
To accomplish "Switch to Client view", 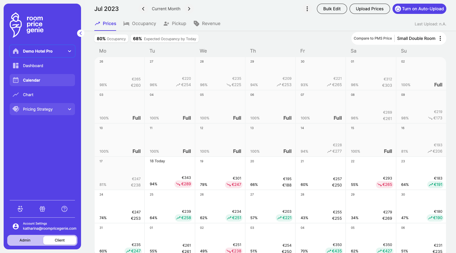I will click(60, 240).
